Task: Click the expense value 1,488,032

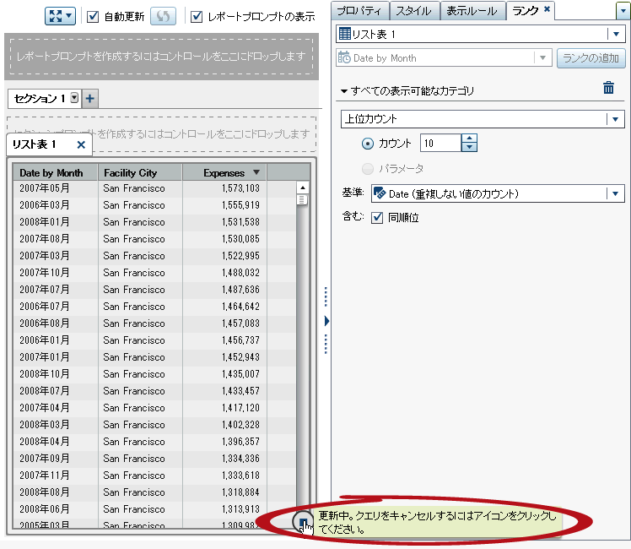Action: (240, 273)
